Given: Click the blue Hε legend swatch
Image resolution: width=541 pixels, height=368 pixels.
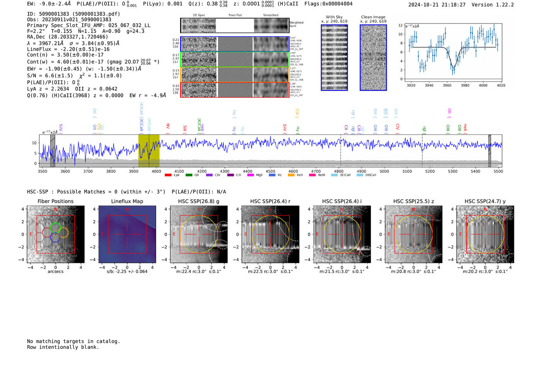Looking at the screenshot, I should 272,175.
